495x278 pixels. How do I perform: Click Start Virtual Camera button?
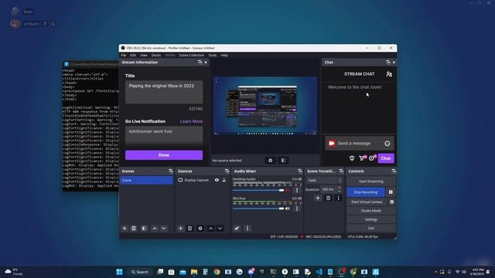click(367, 202)
